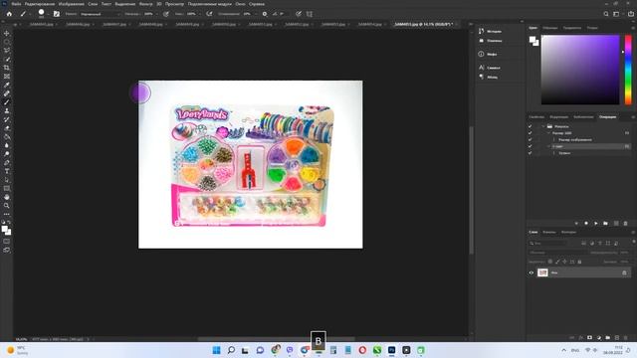Select the Move tool

pyautogui.click(x=7, y=33)
